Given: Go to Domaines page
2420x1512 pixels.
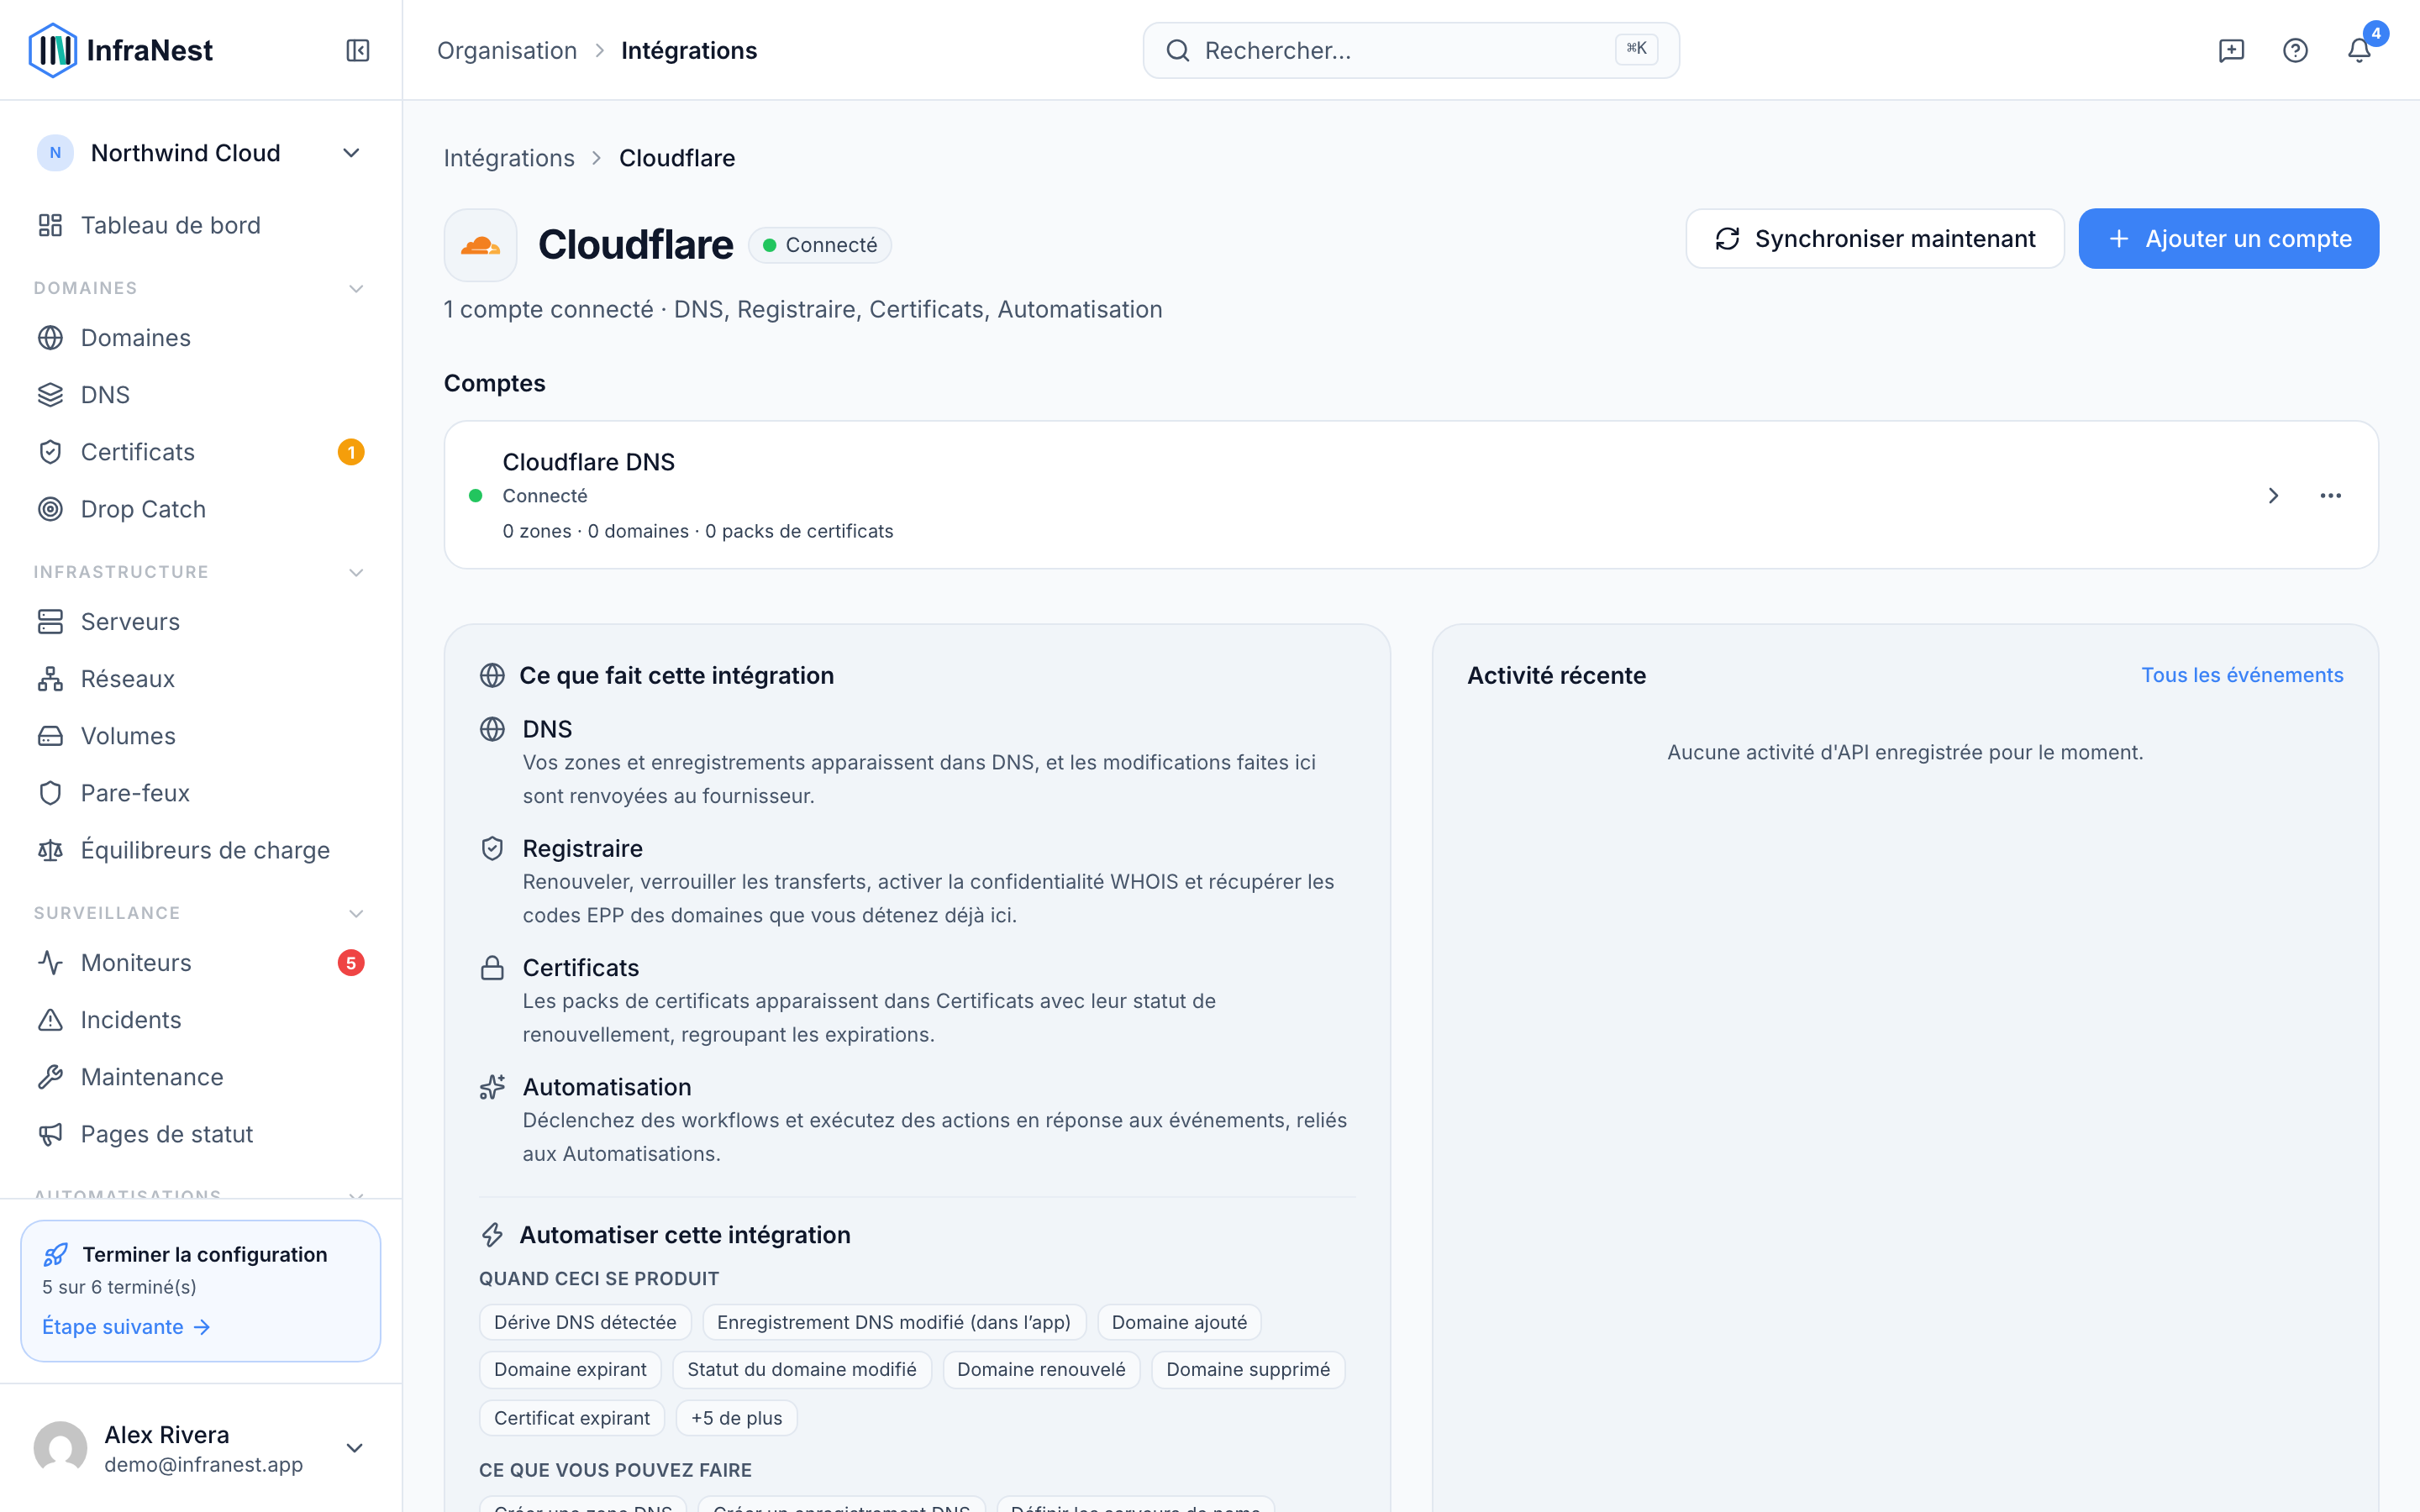Looking at the screenshot, I should pyautogui.click(x=200, y=338).
